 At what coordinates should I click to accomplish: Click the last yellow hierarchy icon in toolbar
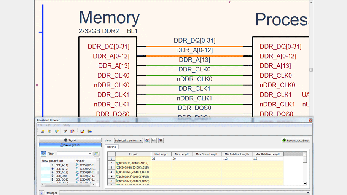click(x=89, y=132)
